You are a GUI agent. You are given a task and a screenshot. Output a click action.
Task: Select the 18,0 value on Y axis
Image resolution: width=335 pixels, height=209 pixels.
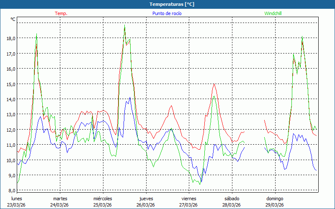coord(10,38)
